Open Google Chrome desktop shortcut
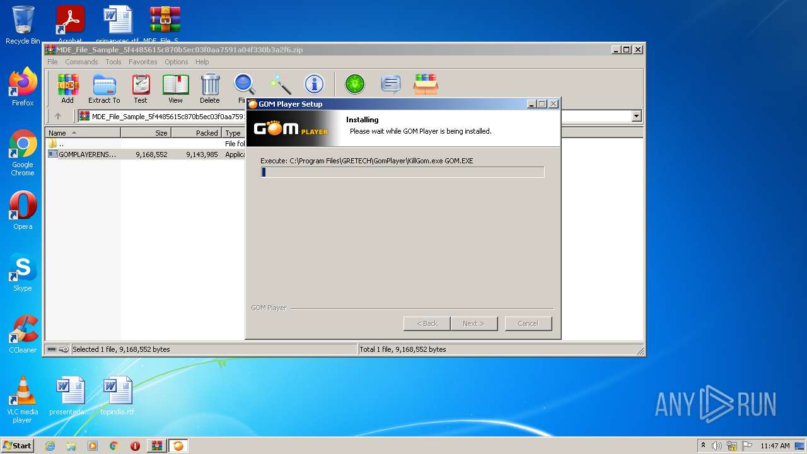This screenshot has width=807, height=454. (x=23, y=153)
